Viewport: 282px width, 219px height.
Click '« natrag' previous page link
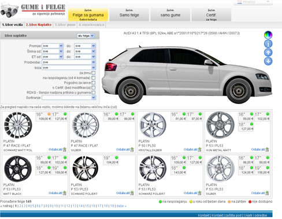[x=6, y=206]
